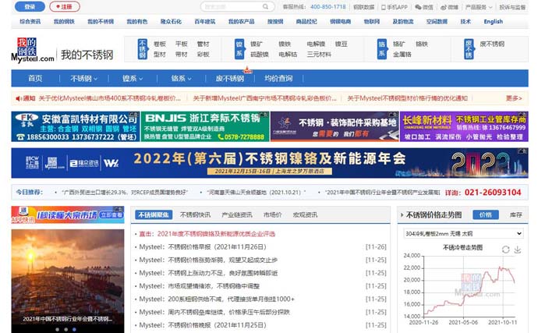
Task: Open 我的有色 in the top site menu
Action: pos(137,22)
